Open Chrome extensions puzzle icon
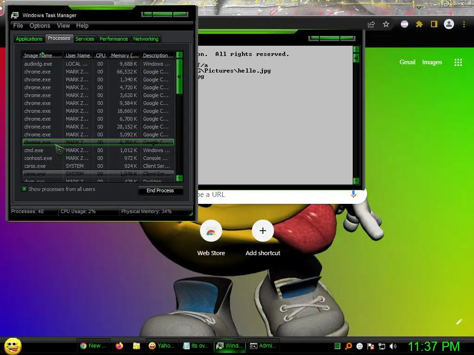The image size is (474, 355). (x=419, y=24)
